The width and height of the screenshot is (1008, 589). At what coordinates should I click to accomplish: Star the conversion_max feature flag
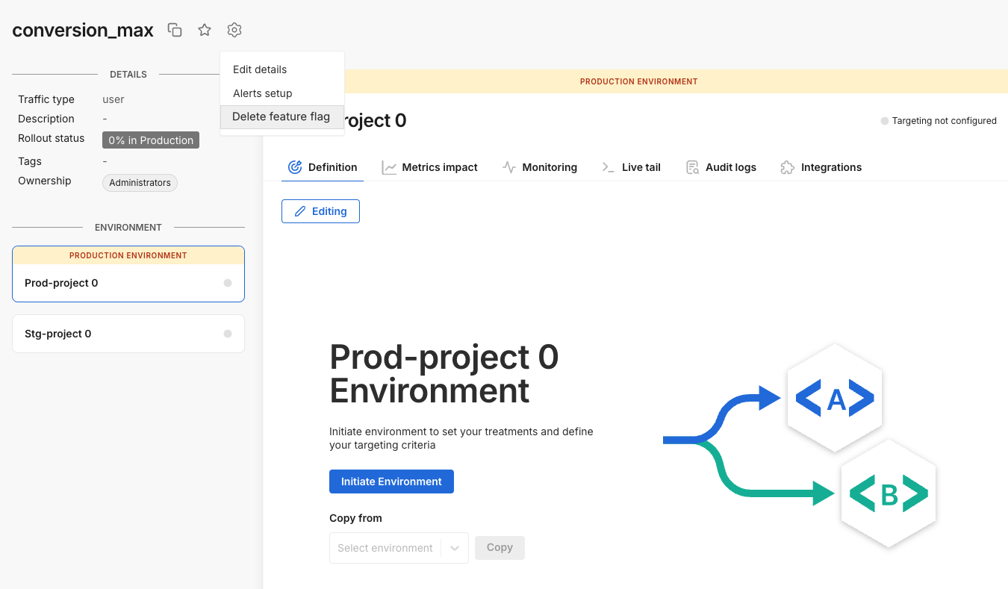(x=205, y=30)
